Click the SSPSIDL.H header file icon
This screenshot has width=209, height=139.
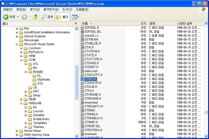(82, 28)
